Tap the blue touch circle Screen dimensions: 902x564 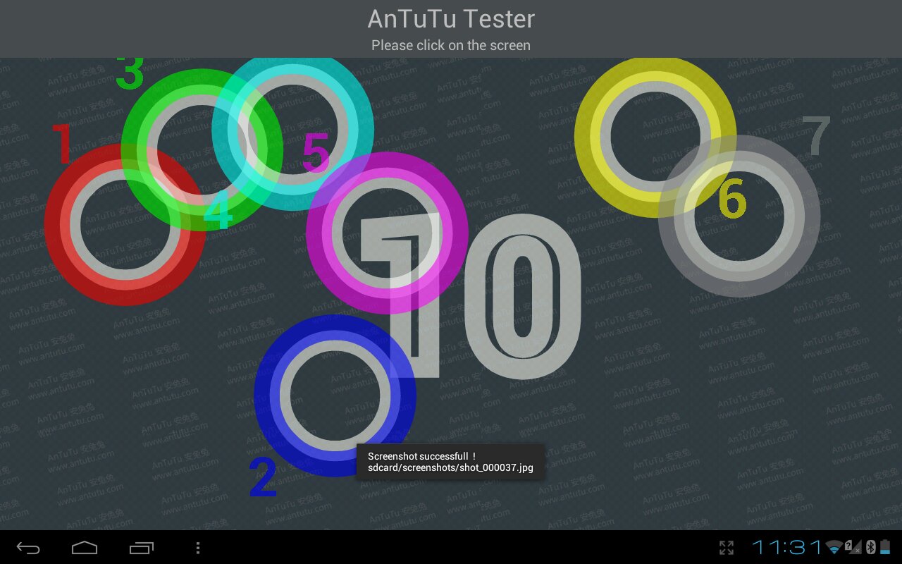(335, 396)
